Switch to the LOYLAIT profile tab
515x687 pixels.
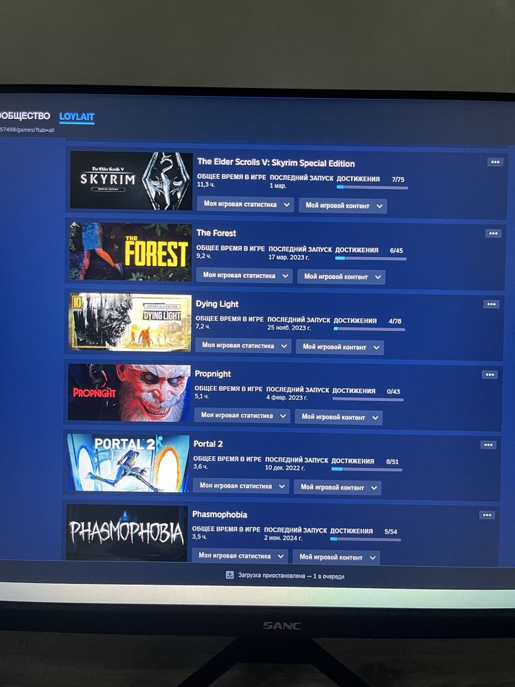coord(77,117)
